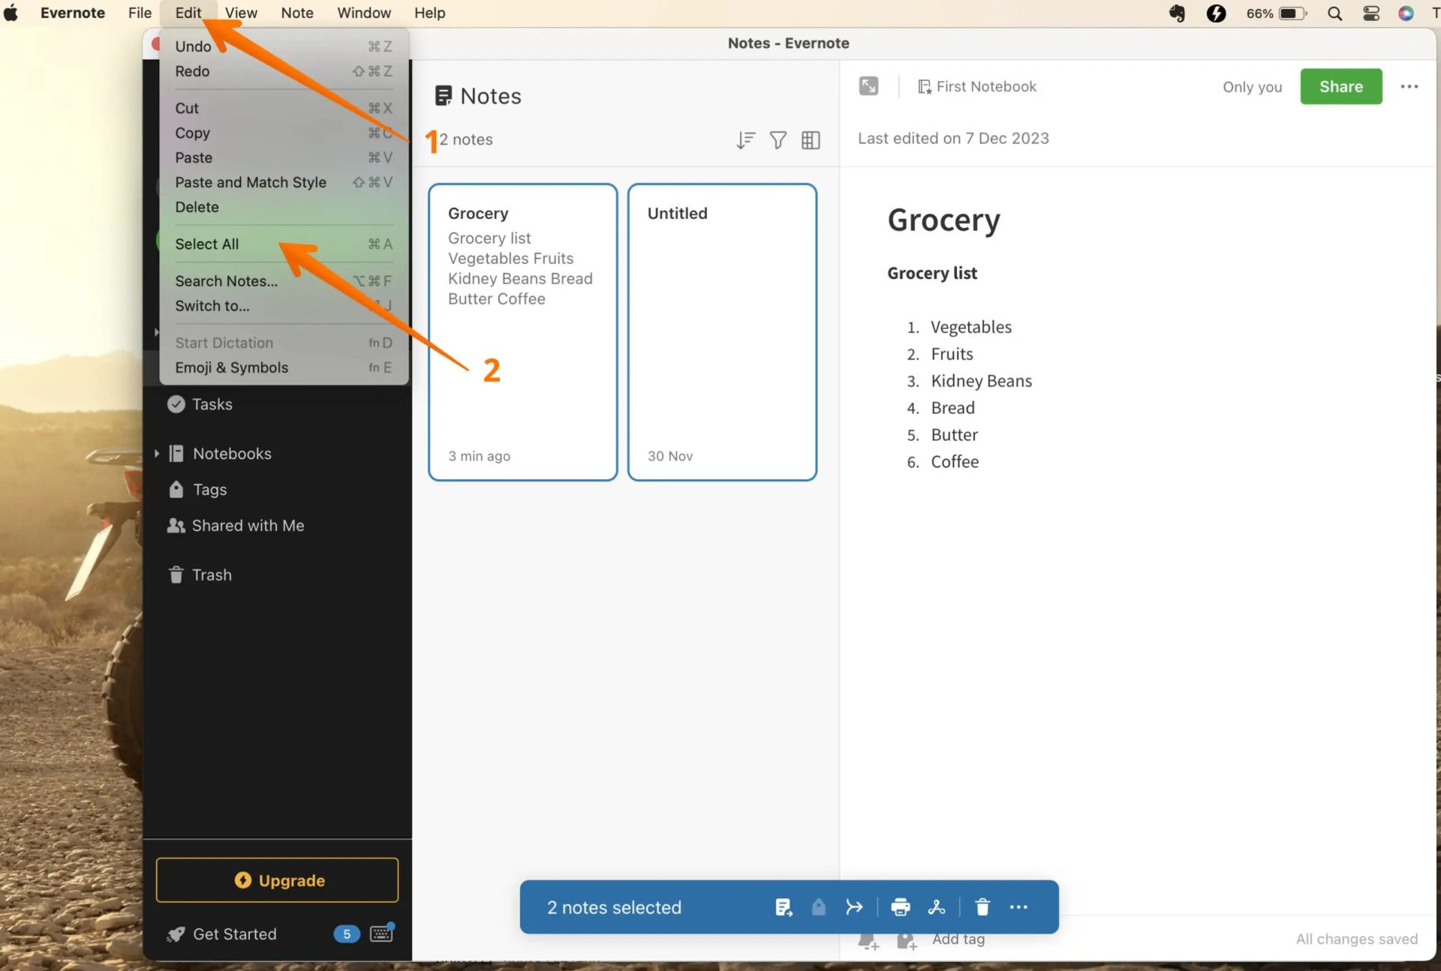Screen dimensions: 1441x971
Task: Change the notes view layout
Action: (x=811, y=140)
